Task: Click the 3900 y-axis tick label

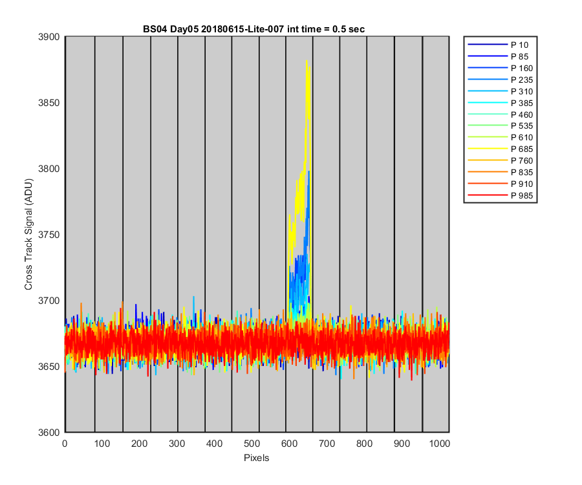Action: 48,37
